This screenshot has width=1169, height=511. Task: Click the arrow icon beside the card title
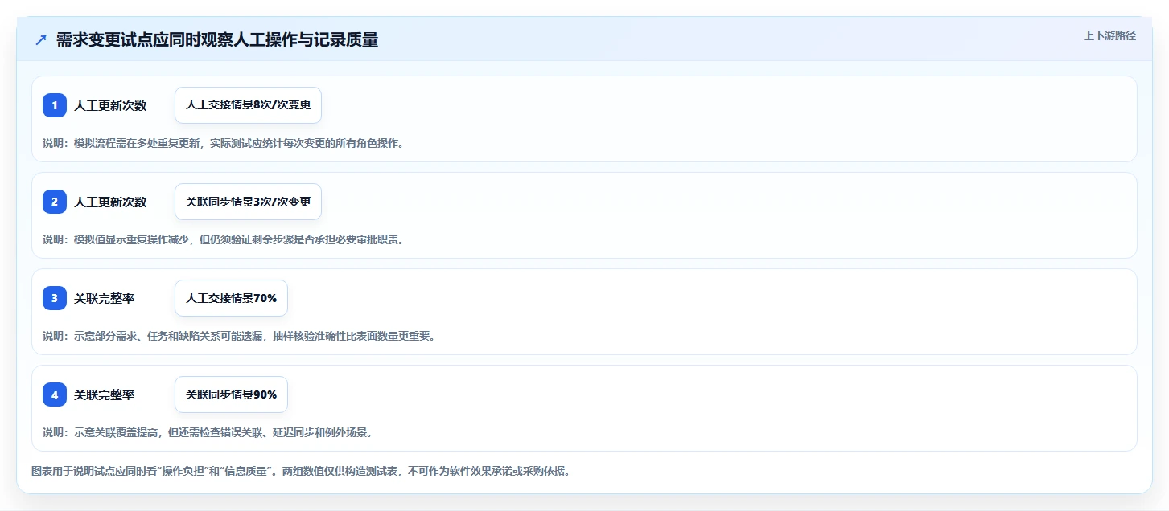tap(41, 39)
